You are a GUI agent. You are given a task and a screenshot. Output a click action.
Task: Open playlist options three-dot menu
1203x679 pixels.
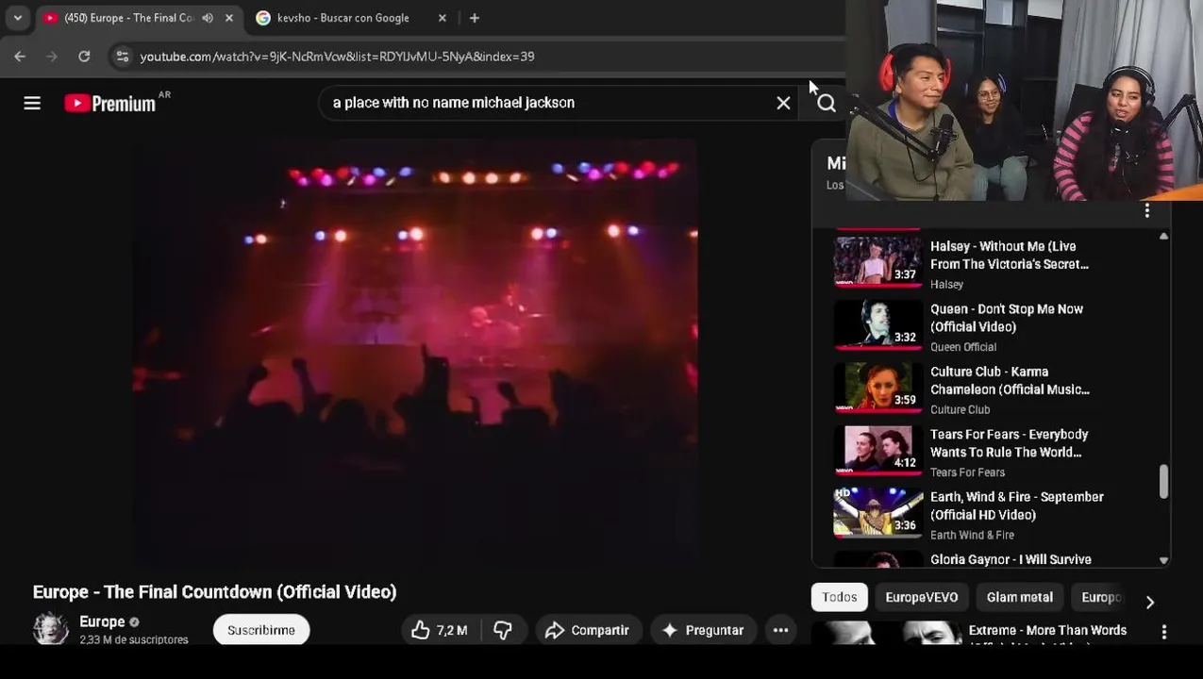[1146, 211]
